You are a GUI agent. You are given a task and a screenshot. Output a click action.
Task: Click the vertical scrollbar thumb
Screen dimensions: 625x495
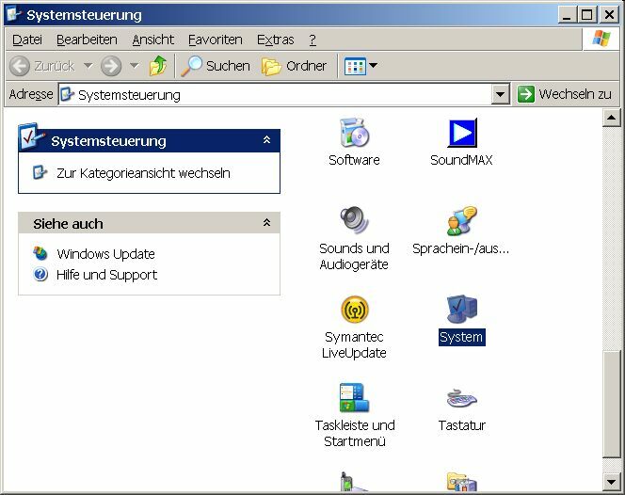click(x=611, y=405)
